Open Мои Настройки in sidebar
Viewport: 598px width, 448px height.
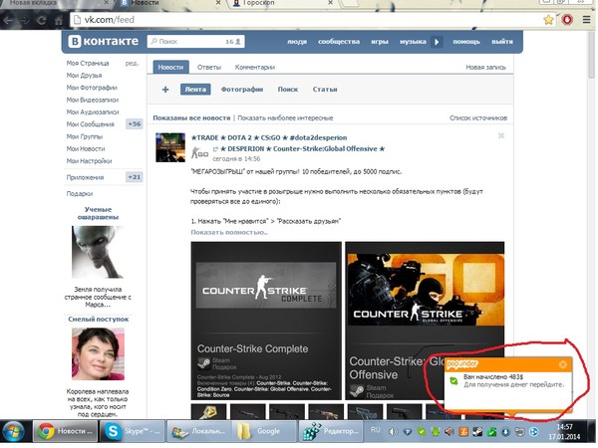(x=89, y=161)
